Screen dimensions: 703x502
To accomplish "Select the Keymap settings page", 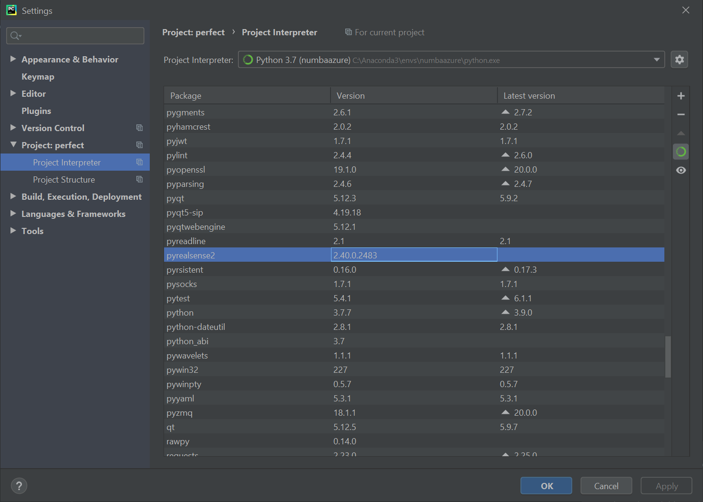I will 38,76.
